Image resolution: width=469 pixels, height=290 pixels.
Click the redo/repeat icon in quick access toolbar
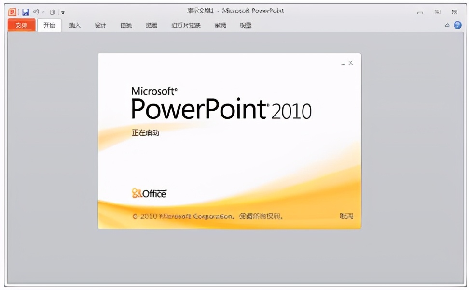(52, 12)
